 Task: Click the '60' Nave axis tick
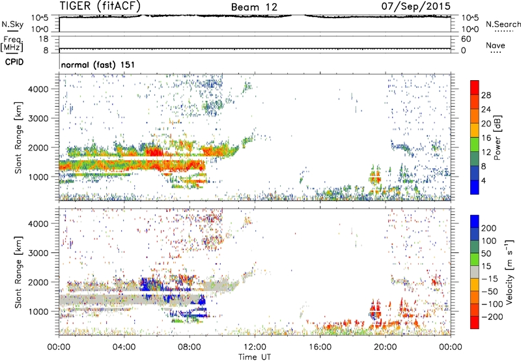tap(466, 39)
